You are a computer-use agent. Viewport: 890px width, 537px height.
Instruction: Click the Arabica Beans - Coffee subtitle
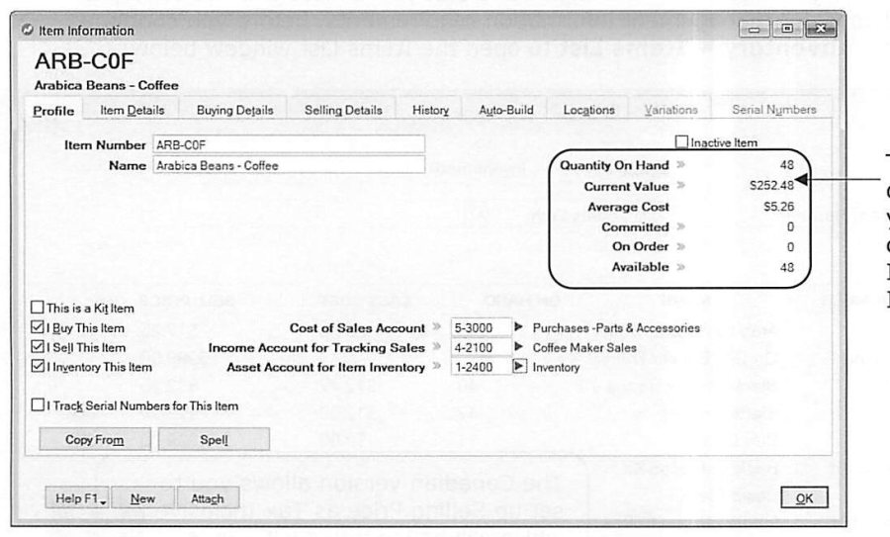[x=106, y=85]
